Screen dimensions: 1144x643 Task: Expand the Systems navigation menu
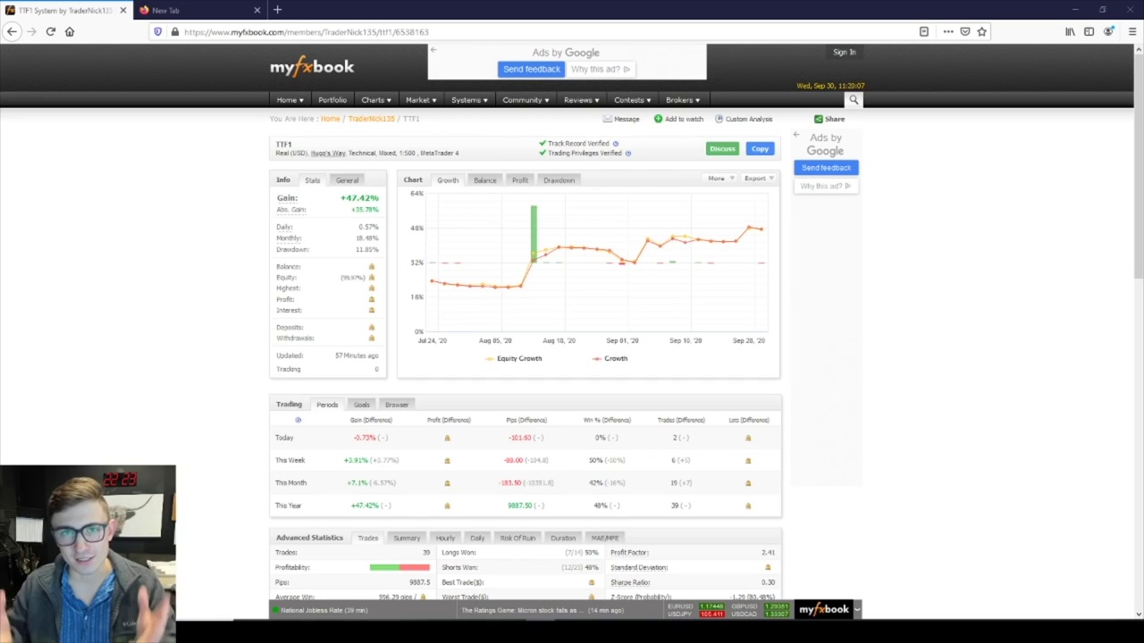click(x=468, y=100)
